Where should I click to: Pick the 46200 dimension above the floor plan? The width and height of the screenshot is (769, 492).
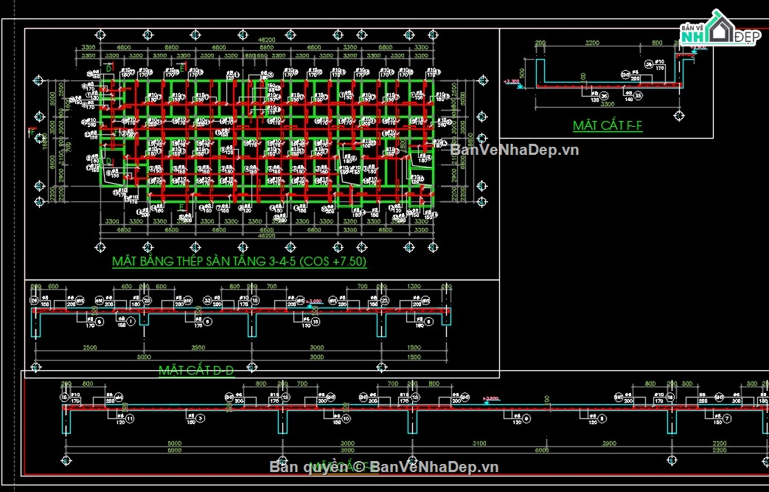(266, 40)
